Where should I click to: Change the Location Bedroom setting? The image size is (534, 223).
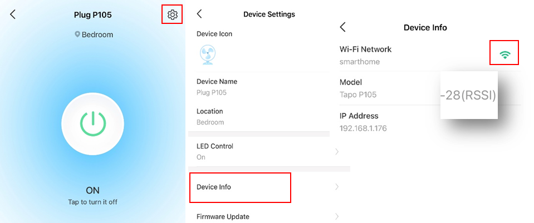click(259, 117)
